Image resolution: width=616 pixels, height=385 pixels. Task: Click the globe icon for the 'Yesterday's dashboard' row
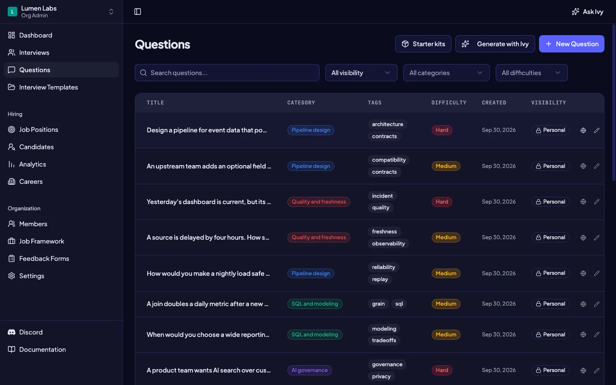point(583,202)
